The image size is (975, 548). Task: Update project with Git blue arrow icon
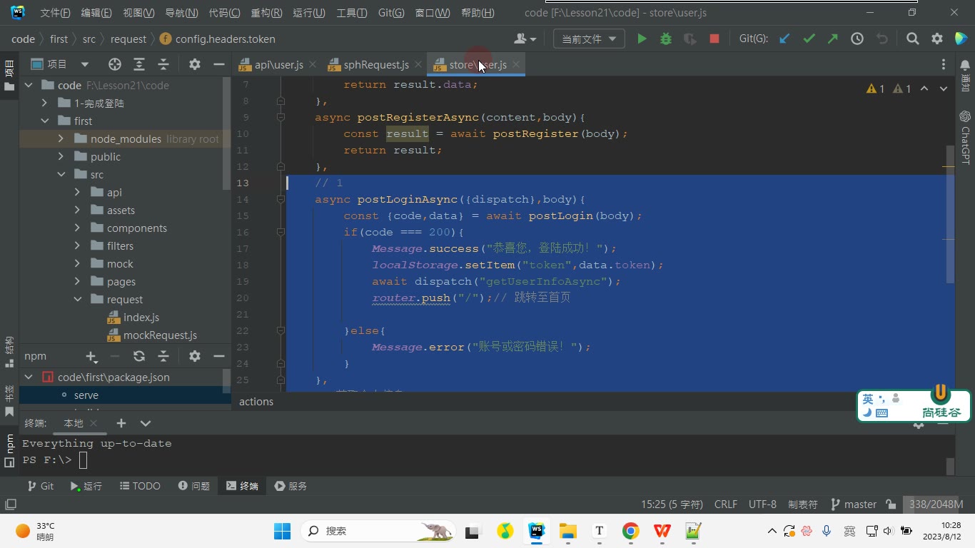click(784, 39)
